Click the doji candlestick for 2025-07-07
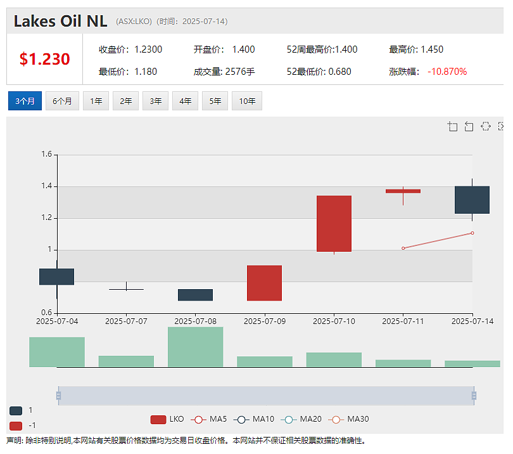Viewport: 513px width, 454px height. (x=126, y=289)
